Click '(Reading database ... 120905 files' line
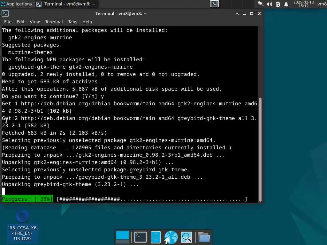Image resolution: width=327 pixels, height=245 pixels. [117, 148]
